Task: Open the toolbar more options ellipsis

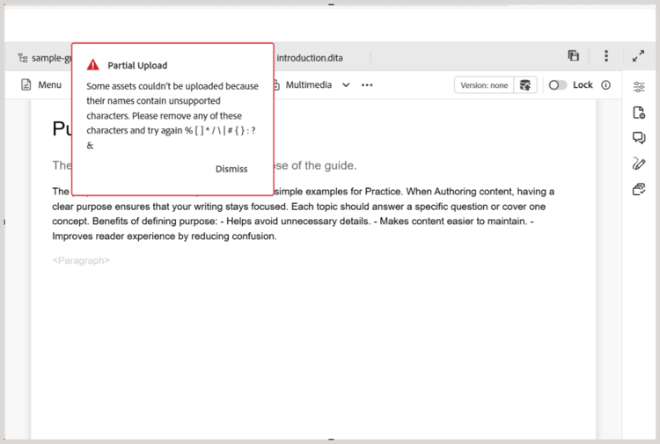Action: [367, 85]
